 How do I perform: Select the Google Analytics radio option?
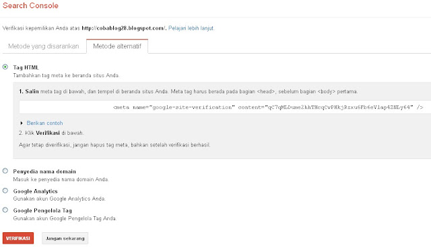pos(5,191)
